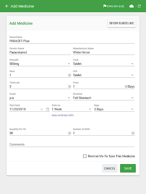Click the Quantity Per Fill value 30

point(11,133)
